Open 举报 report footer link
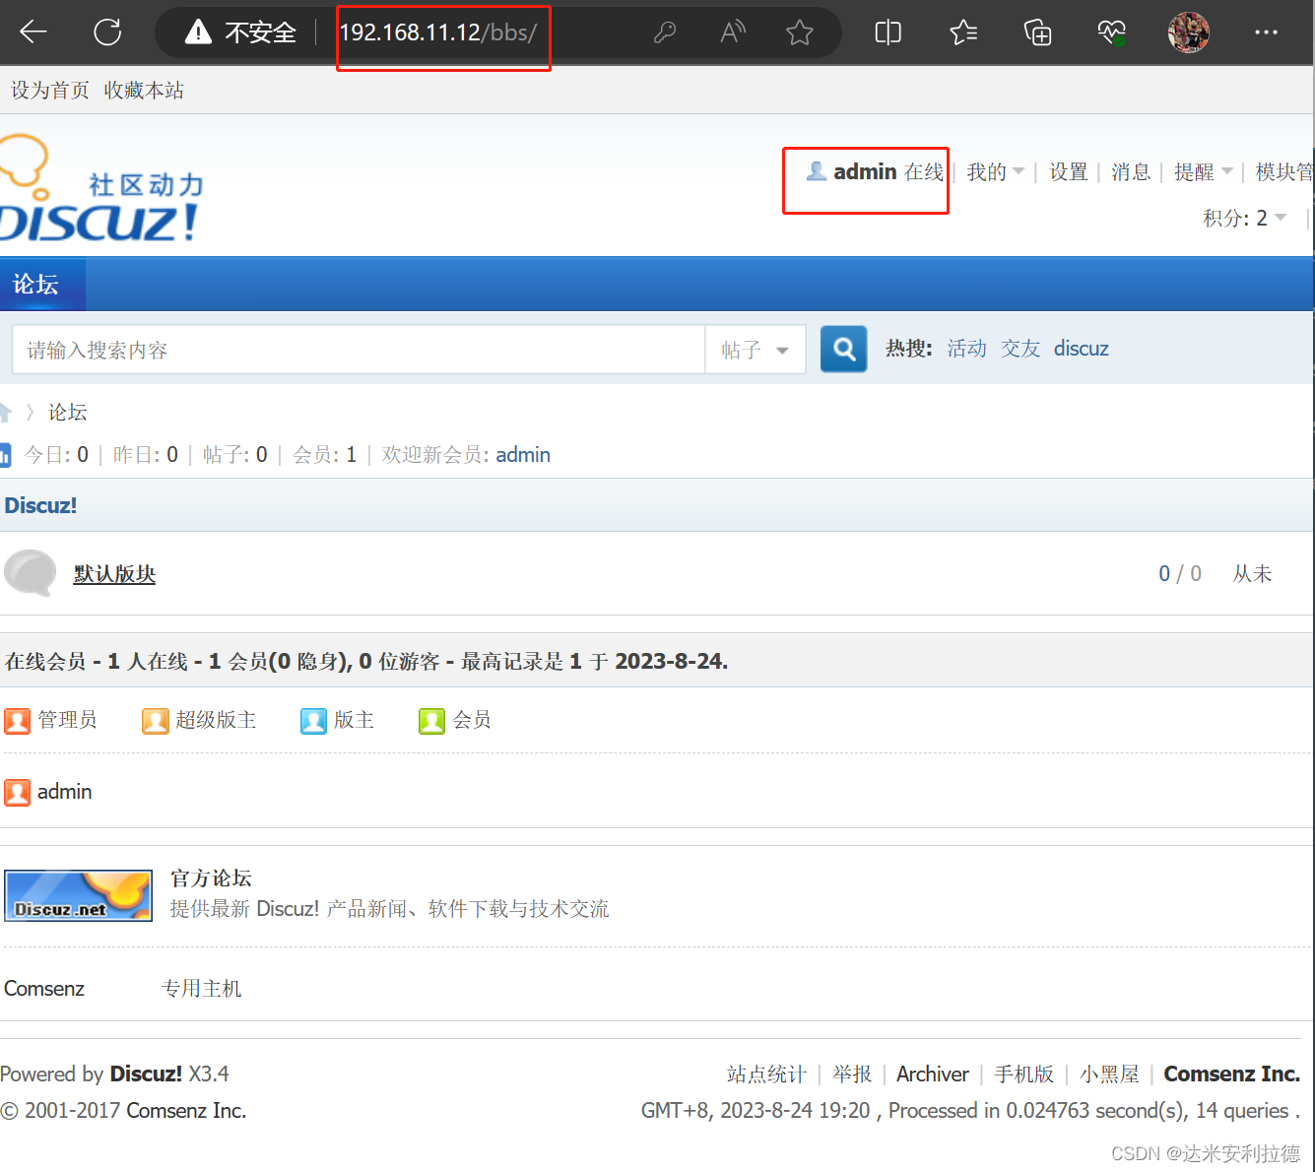 tap(852, 1074)
